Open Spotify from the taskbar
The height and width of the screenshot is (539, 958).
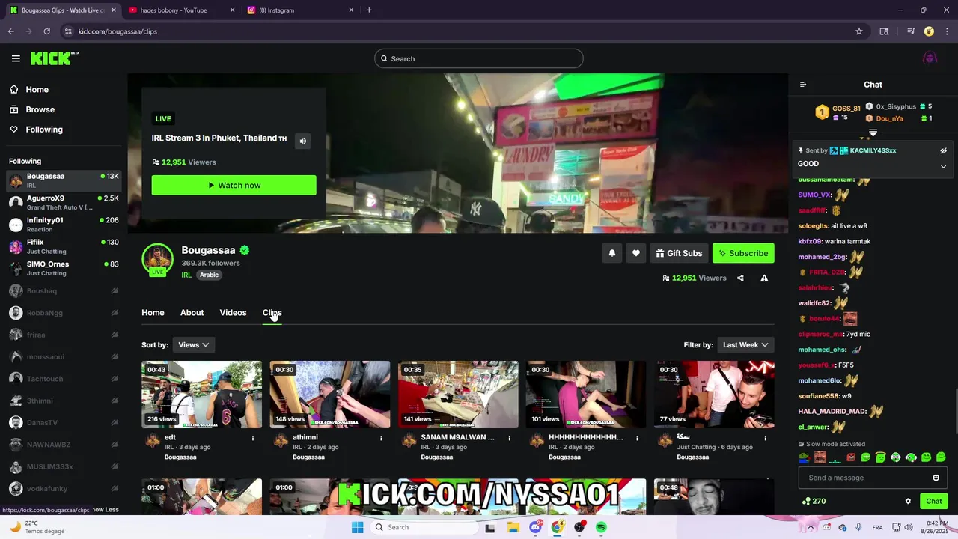[601, 527]
